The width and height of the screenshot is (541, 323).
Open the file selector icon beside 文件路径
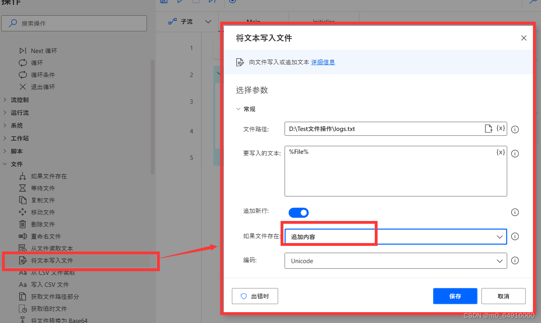click(x=489, y=129)
